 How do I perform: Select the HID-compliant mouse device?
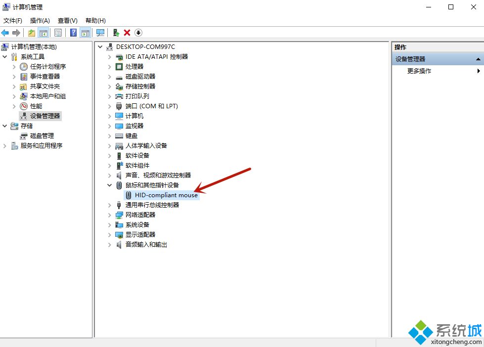pyautogui.click(x=166, y=195)
